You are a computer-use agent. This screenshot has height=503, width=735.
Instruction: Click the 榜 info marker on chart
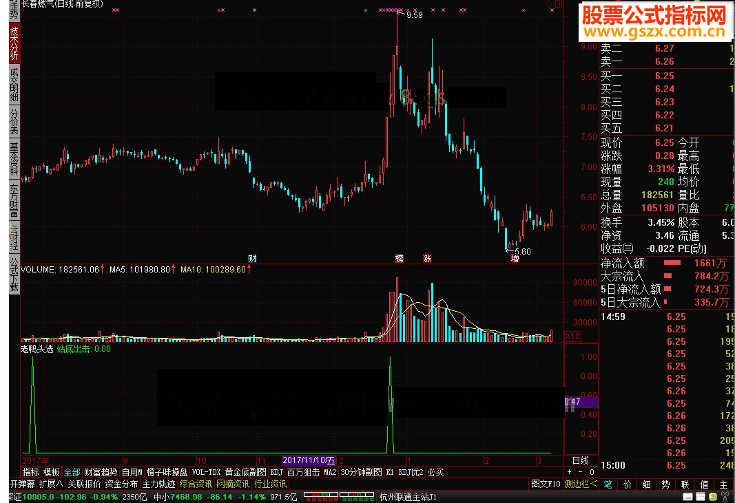(x=399, y=259)
